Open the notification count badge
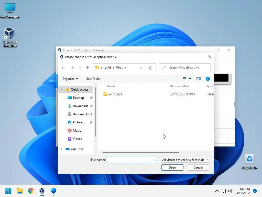 255,191
